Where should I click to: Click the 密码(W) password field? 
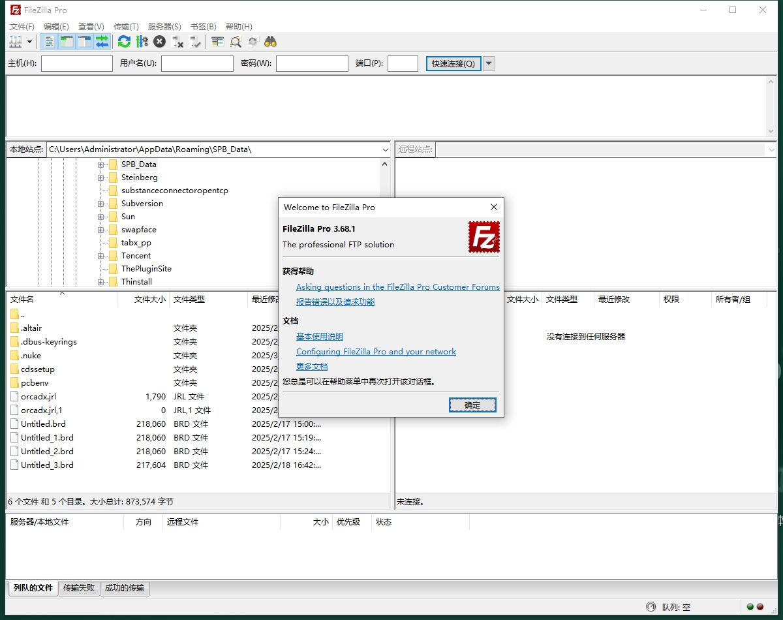tap(312, 63)
